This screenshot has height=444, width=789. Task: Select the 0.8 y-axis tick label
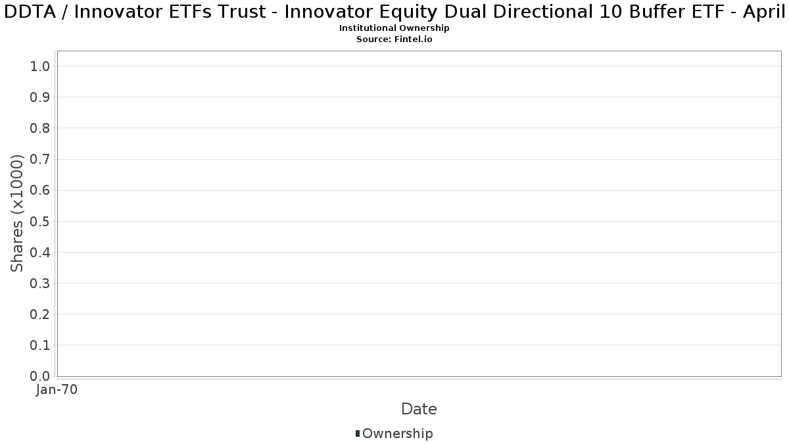[x=40, y=128]
